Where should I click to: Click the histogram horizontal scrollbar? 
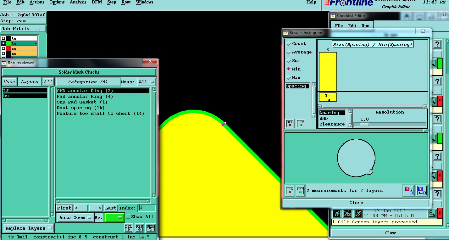pyautogui.click(x=373, y=106)
